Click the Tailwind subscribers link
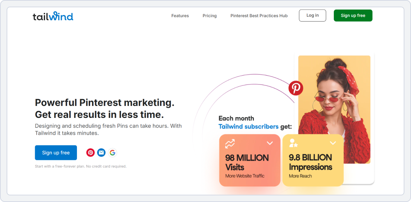411x202 pixels. [x=249, y=126]
